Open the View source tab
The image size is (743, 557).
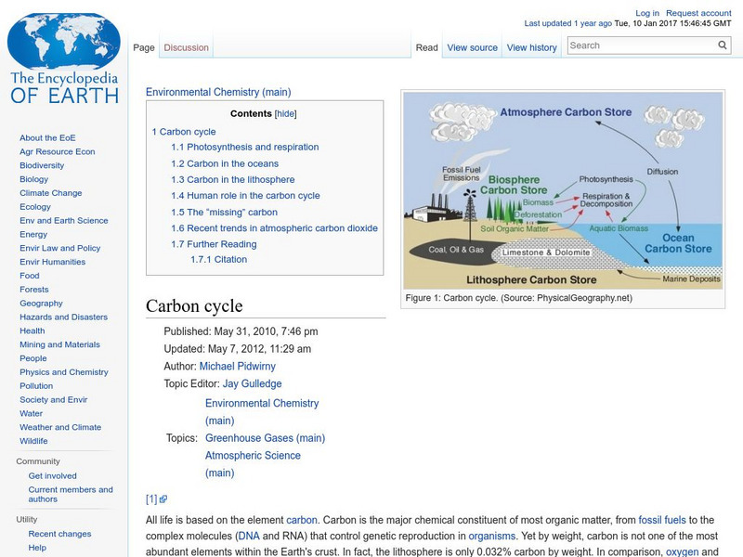[473, 47]
